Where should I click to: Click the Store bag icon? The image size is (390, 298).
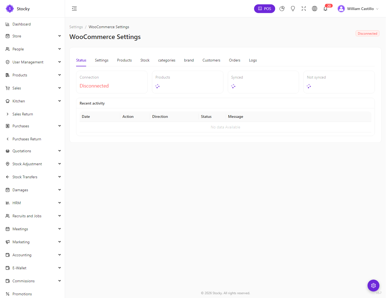(x=8, y=36)
